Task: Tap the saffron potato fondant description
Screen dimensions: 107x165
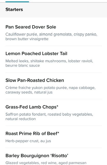Action: (49, 117)
